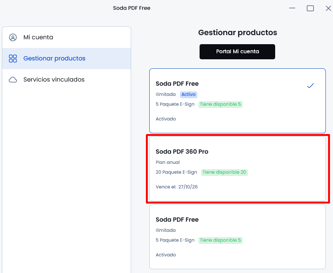Go to Servicios vinculados

[x=67, y=80]
